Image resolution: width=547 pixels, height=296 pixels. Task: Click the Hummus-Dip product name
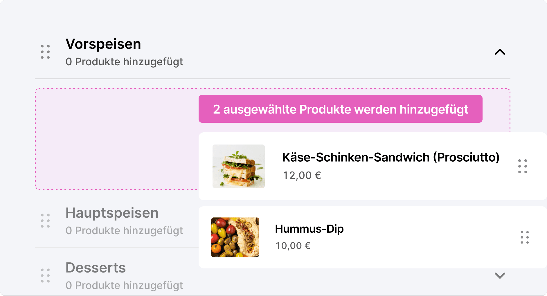pos(309,229)
